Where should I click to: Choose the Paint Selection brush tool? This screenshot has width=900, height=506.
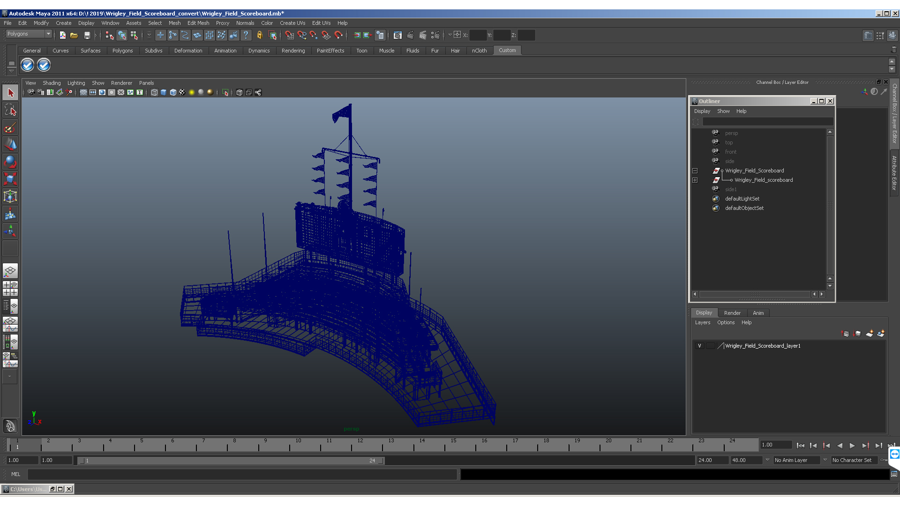coord(10,127)
